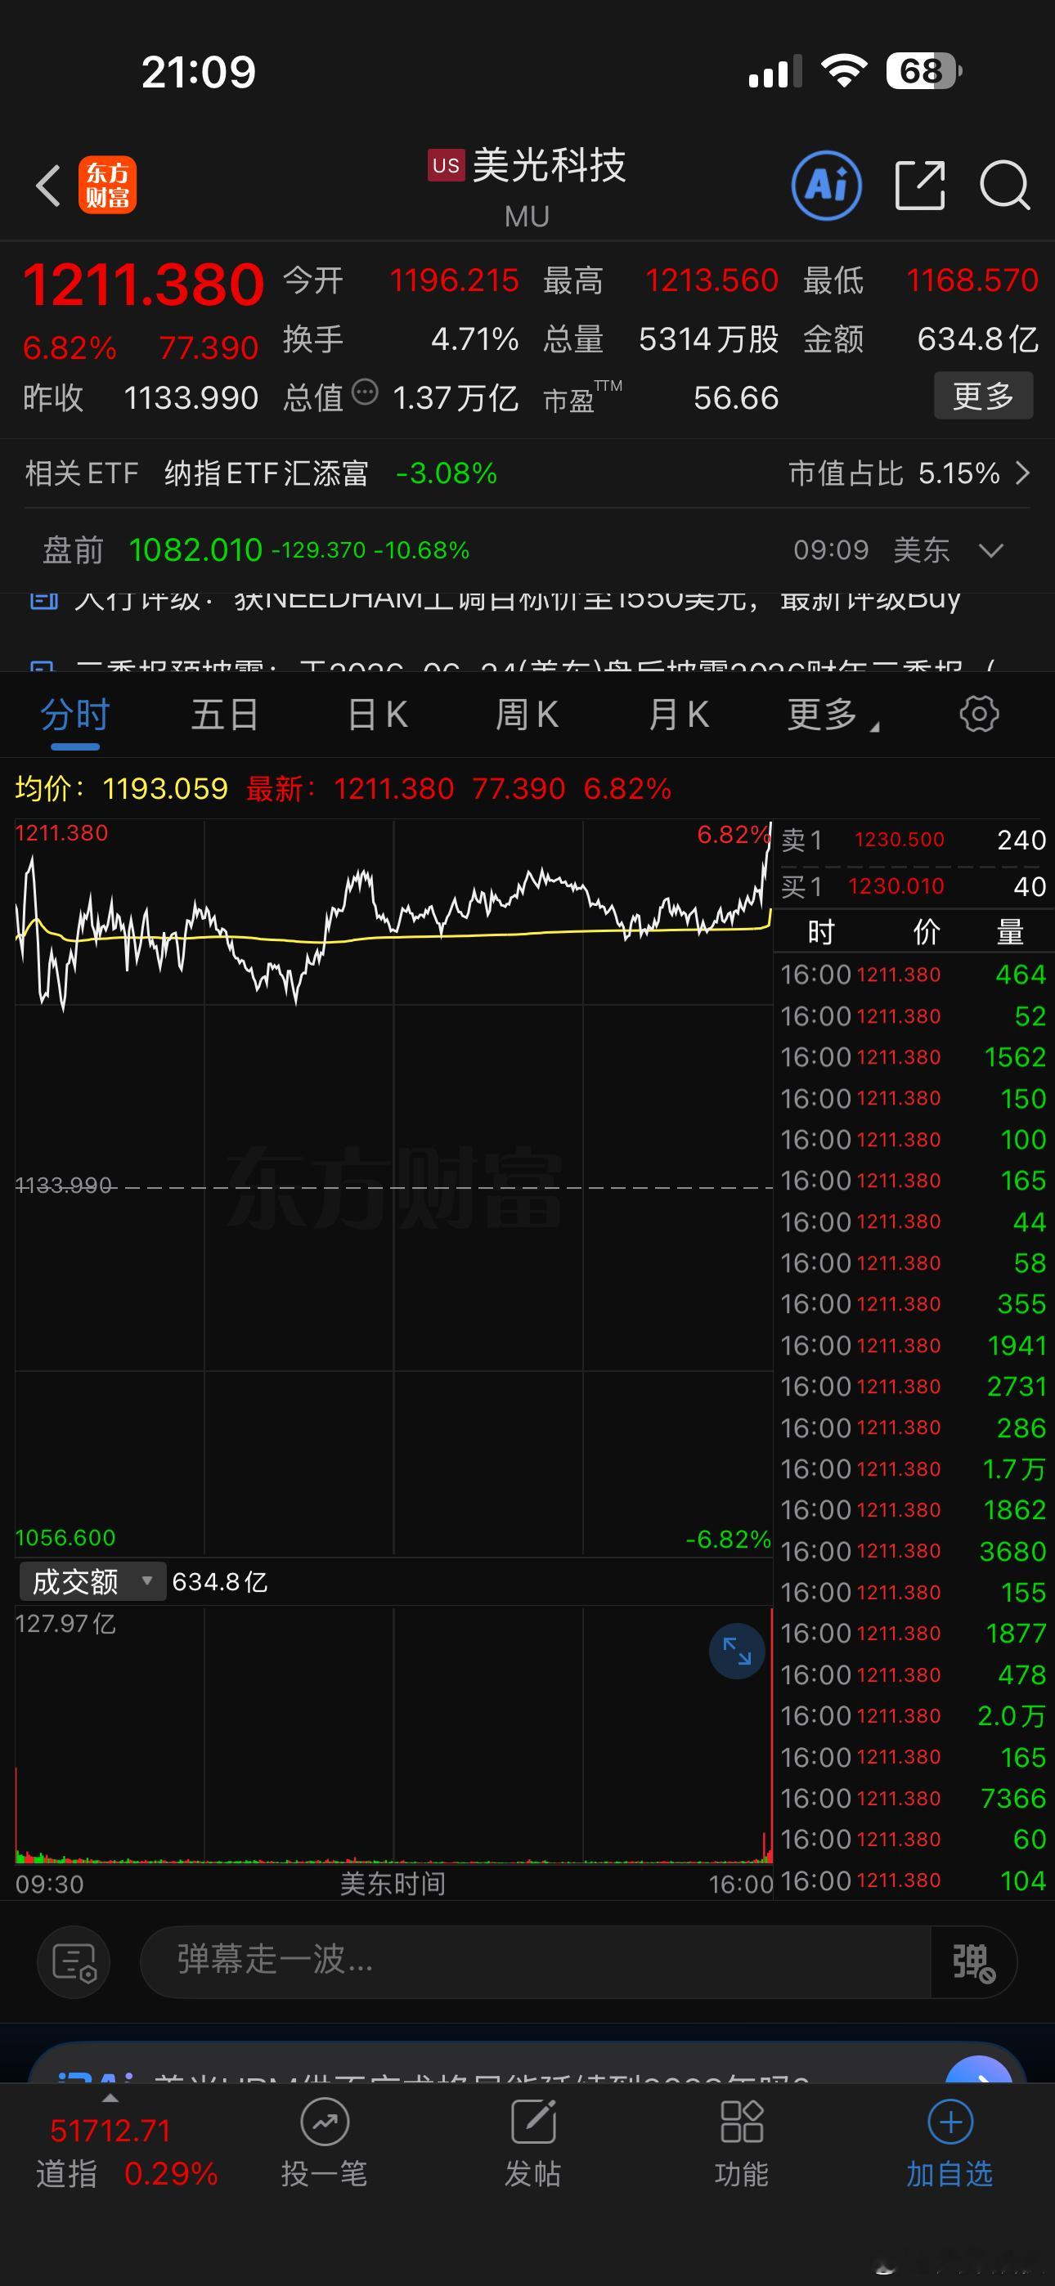This screenshot has height=2286, width=1055.
Task: Tap the intraday price chart area
Action: point(393,1187)
